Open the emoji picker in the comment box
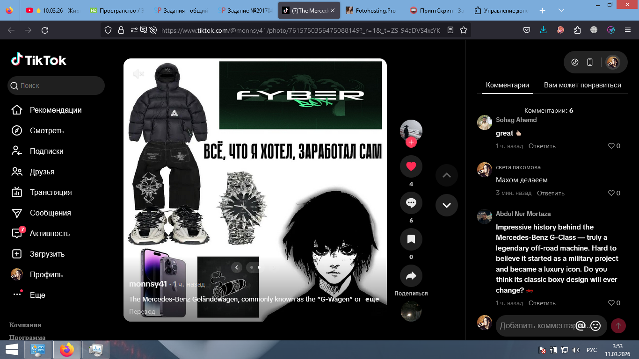639x359 pixels. tap(595, 326)
